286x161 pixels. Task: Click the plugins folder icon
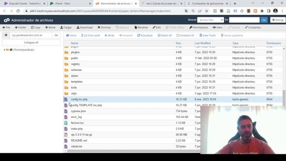[67, 52]
